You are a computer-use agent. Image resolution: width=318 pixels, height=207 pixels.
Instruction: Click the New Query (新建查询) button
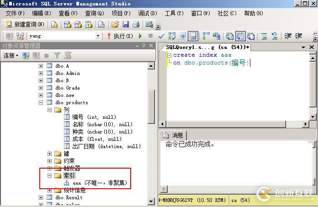click(25, 24)
